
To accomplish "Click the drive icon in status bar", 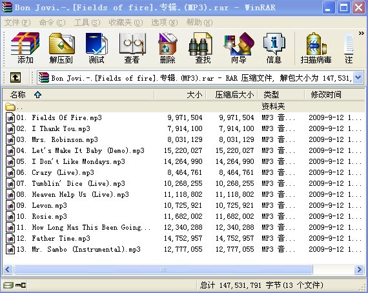I will [x=8, y=285].
